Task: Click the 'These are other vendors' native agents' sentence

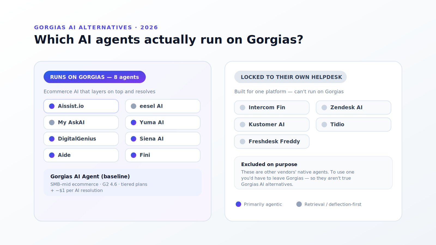Action: (x=285, y=172)
